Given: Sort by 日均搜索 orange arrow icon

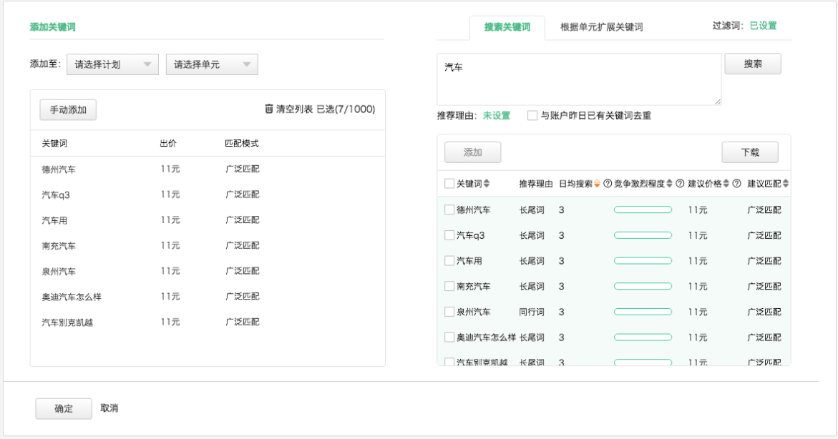Looking at the screenshot, I should 597,184.
